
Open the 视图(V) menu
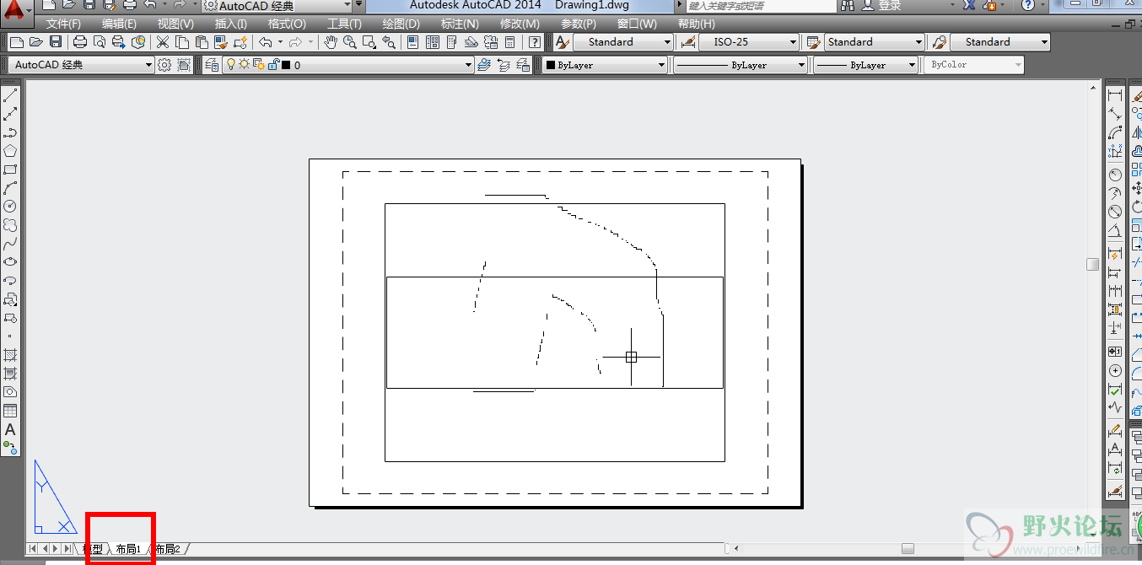[175, 24]
